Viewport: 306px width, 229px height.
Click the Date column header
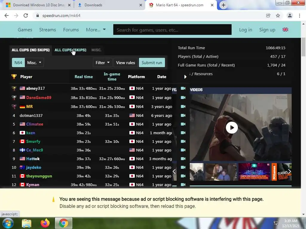point(162,77)
